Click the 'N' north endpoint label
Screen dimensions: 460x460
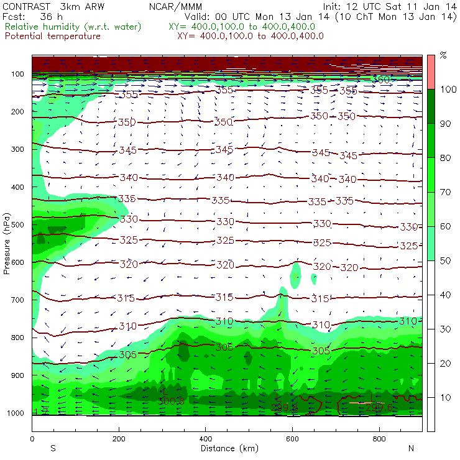(411, 449)
